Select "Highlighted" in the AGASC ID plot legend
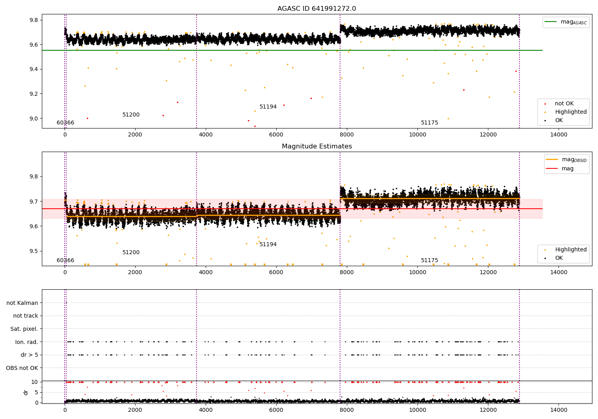 [570, 112]
